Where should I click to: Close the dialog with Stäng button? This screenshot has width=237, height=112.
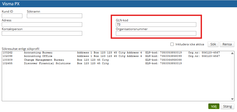point(227,106)
